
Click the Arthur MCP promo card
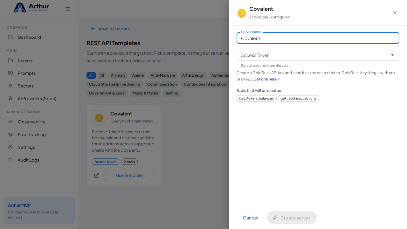[x=39, y=211]
